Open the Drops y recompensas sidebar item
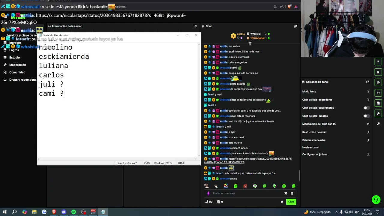The image size is (384, 216). point(20,80)
